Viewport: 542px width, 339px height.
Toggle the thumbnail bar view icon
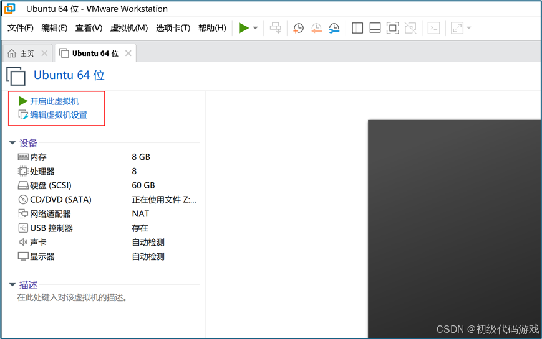(375, 28)
